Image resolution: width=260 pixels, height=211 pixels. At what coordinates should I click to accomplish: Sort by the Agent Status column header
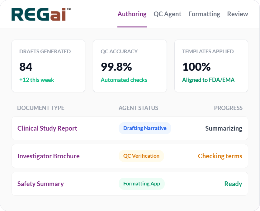coord(138,108)
